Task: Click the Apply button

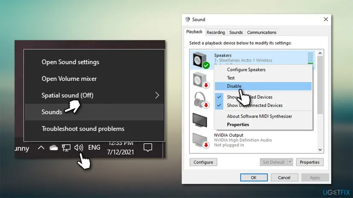Action: (315, 177)
